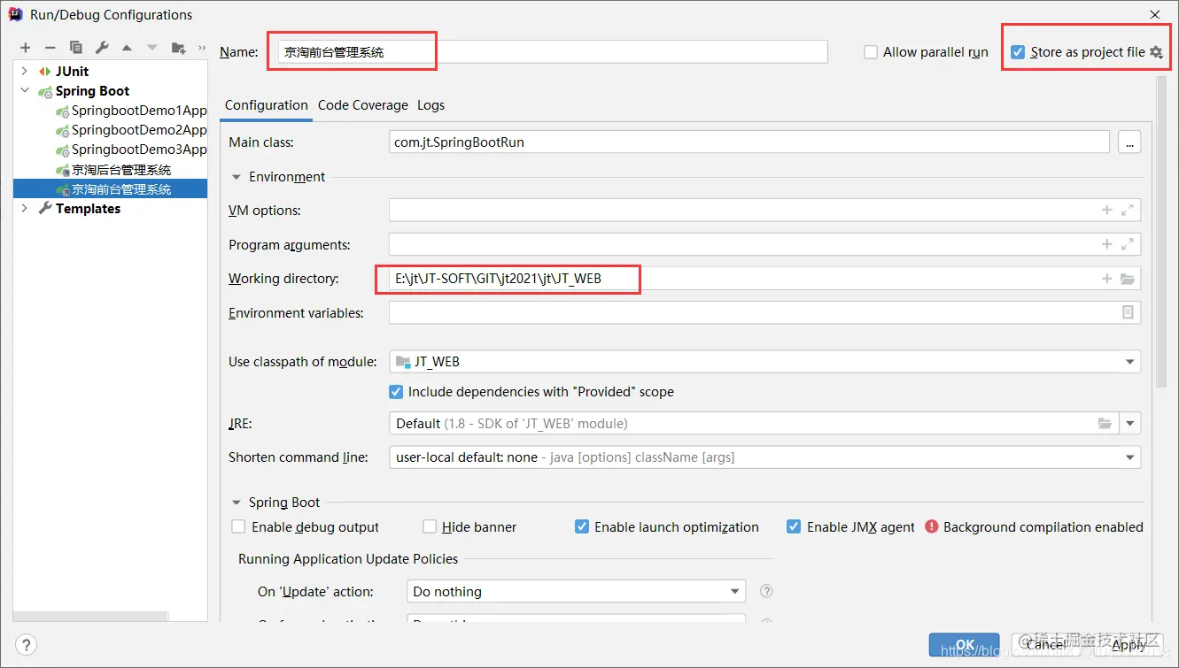Switch to the Code Coverage tab
The image size is (1179, 668).
coord(363,104)
